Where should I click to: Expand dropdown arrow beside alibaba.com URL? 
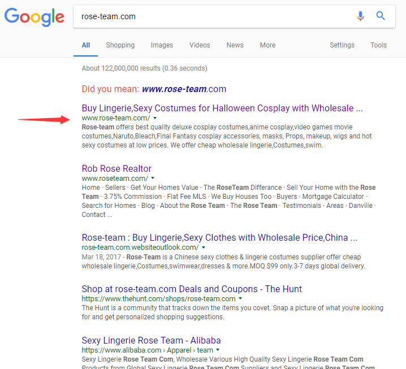click(218, 350)
